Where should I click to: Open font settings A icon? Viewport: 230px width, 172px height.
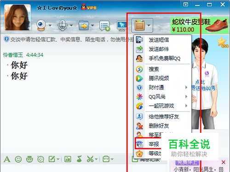[x=7, y=159]
